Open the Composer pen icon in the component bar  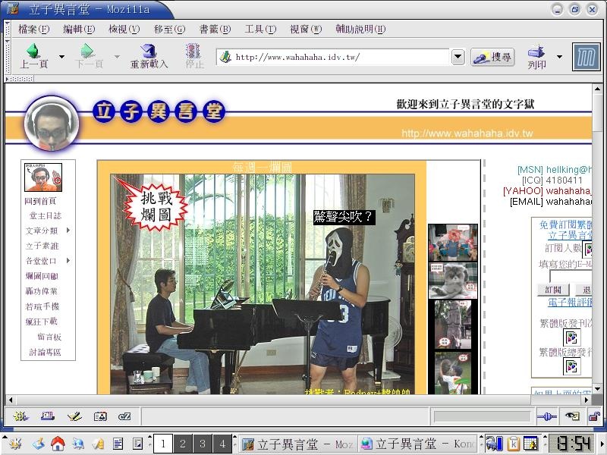click(x=74, y=416)
